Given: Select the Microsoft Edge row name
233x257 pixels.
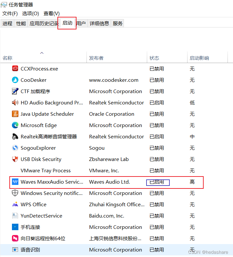Looking at the screenshot, I should point(39,125).
